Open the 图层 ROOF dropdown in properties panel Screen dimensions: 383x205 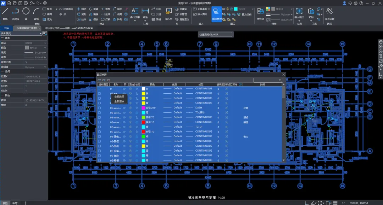pos(45,43)
